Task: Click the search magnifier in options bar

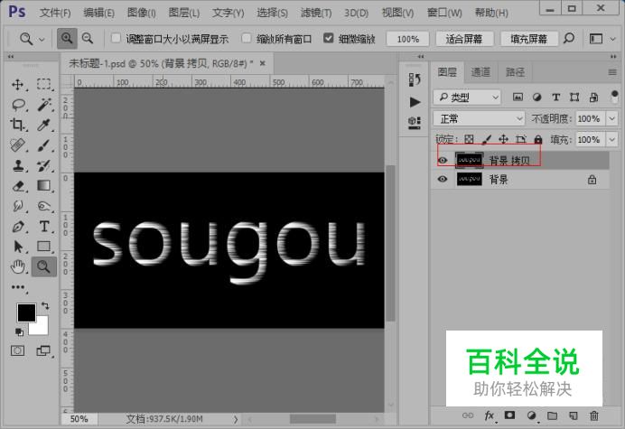Action: (x=569, y=39)
